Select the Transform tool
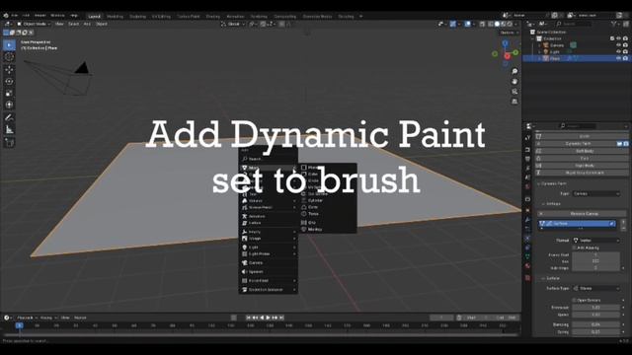The height and width of the screenshot is (355, 632). [9, 105]
